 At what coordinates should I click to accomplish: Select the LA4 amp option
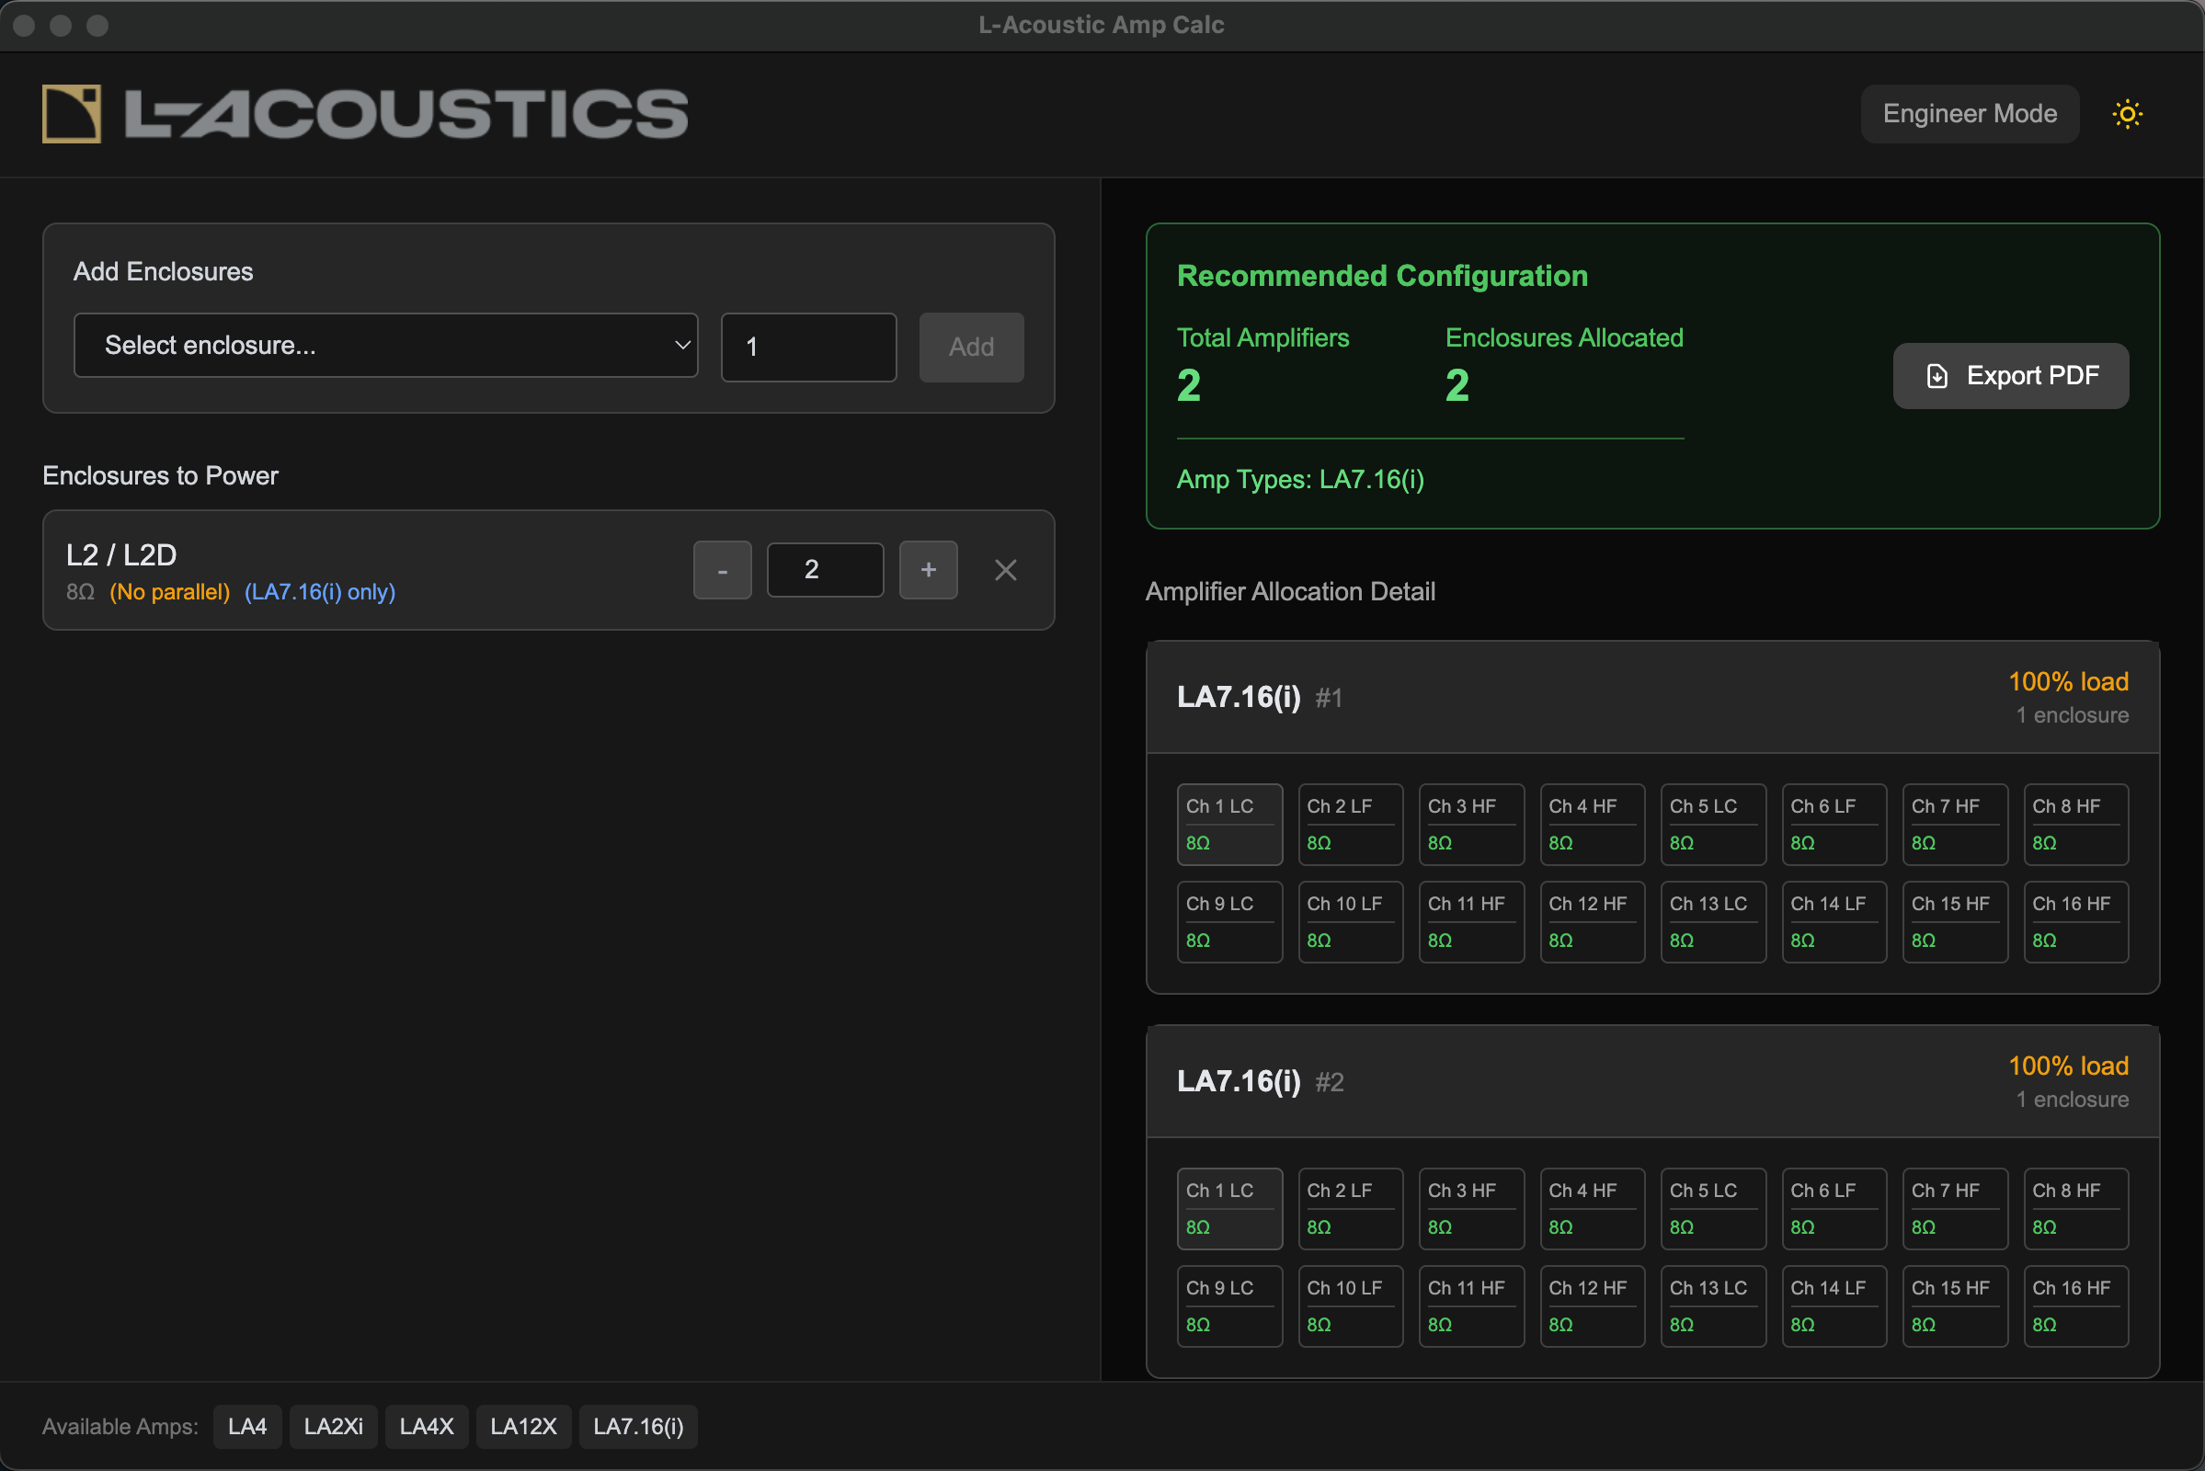pyautogui.click(x=246, y=1426)
